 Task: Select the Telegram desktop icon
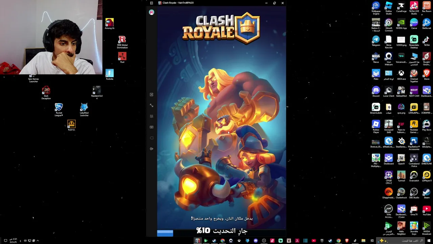click(376, 41)
